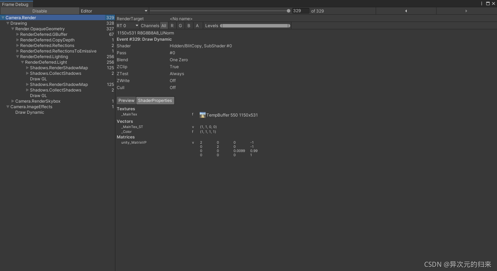
Task: Click the next event arrow
Action: click(x=466, y=11)
